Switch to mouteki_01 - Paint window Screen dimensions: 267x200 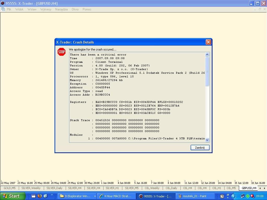click(195, 196)
